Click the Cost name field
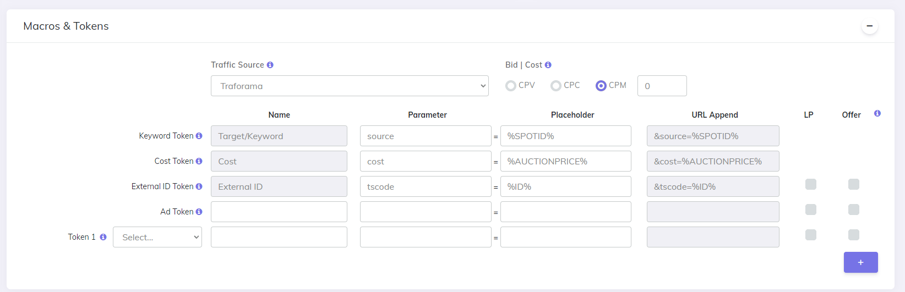This screenshot has height=292, width=905. [279, 161]
